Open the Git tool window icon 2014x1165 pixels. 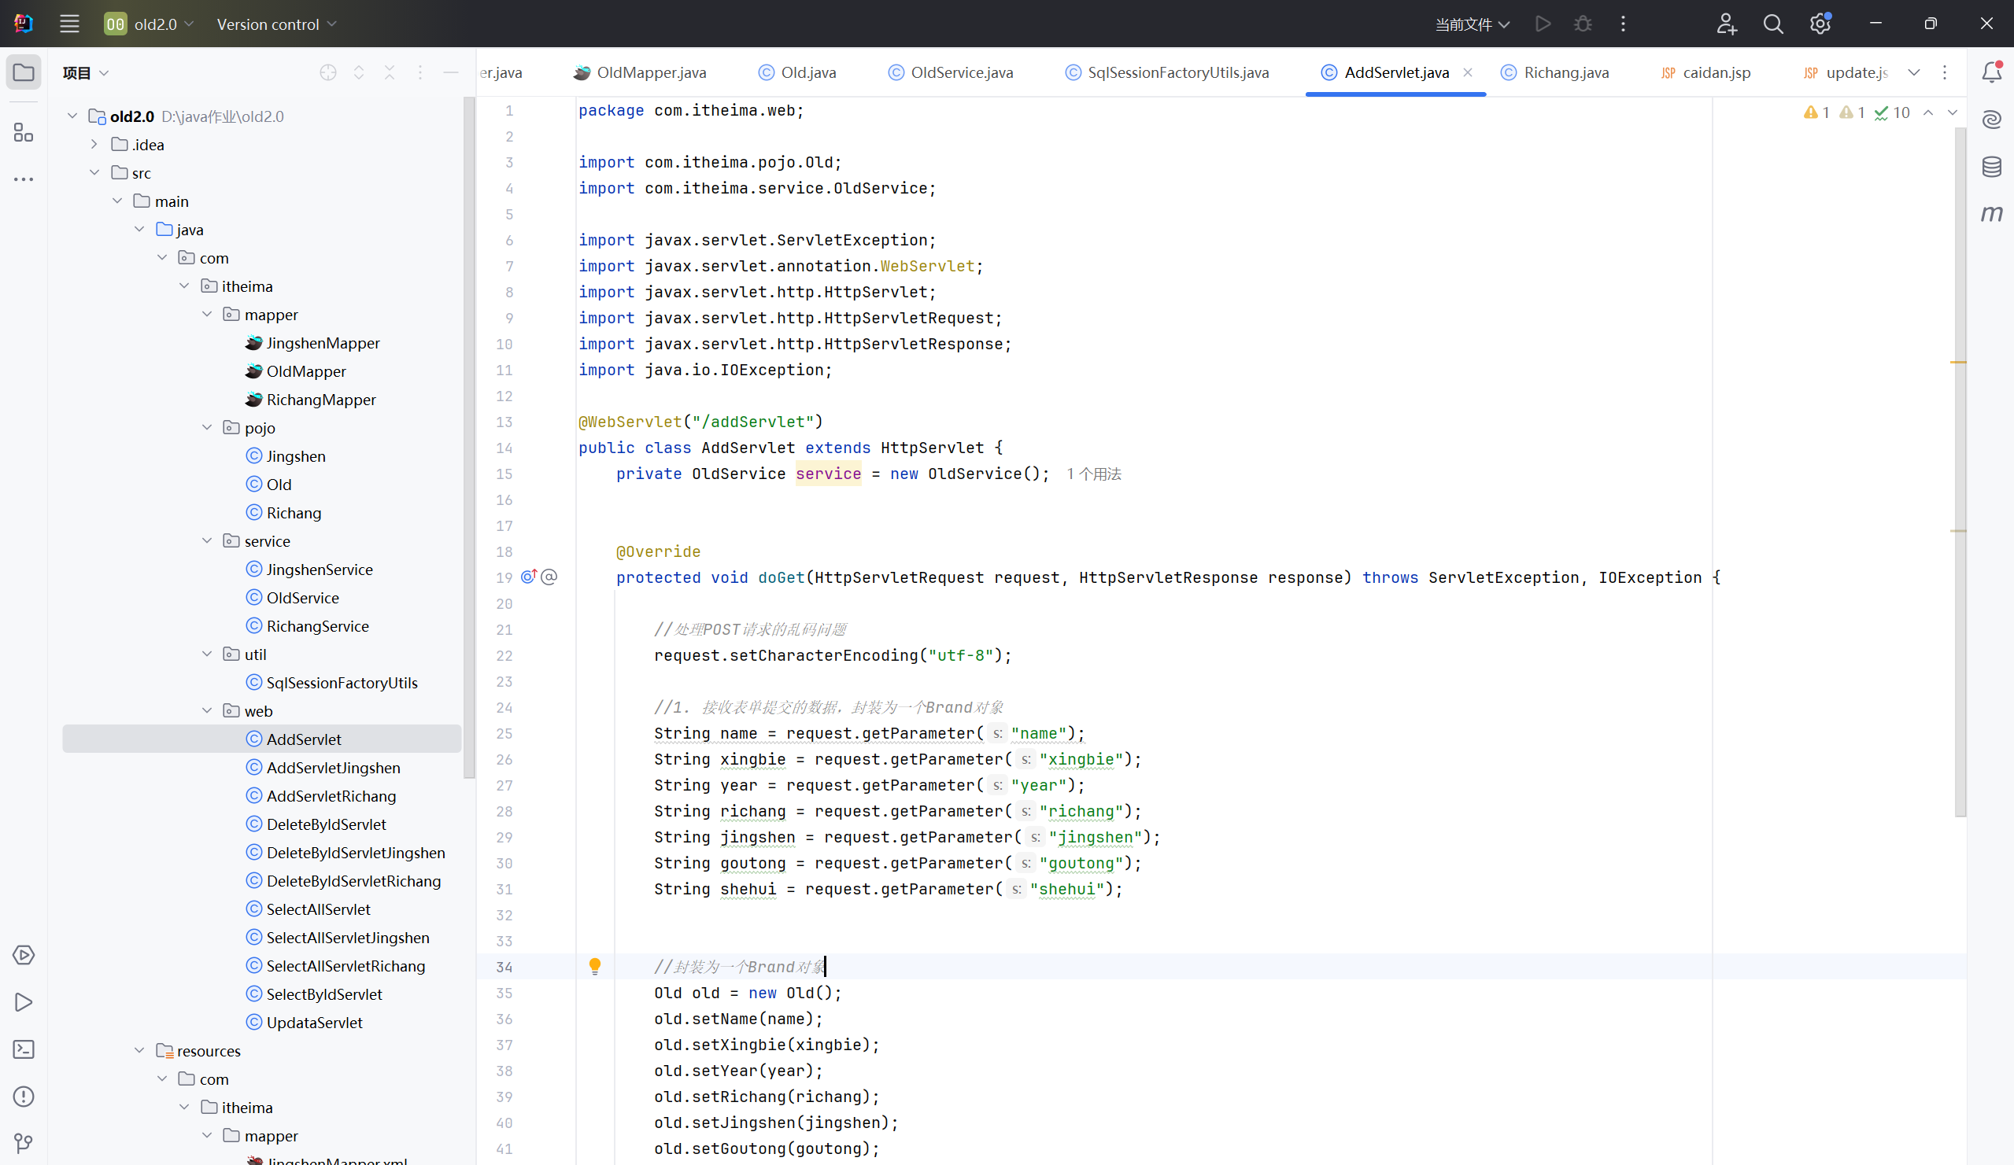23,1144
